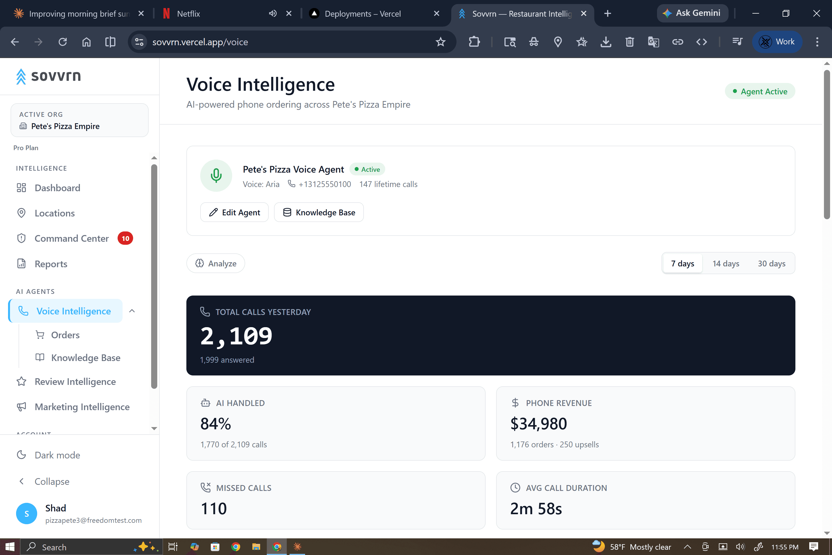832x555 pixels.
Task: Open Command Center with 10 notifications
Action: [x=72, y=238]
